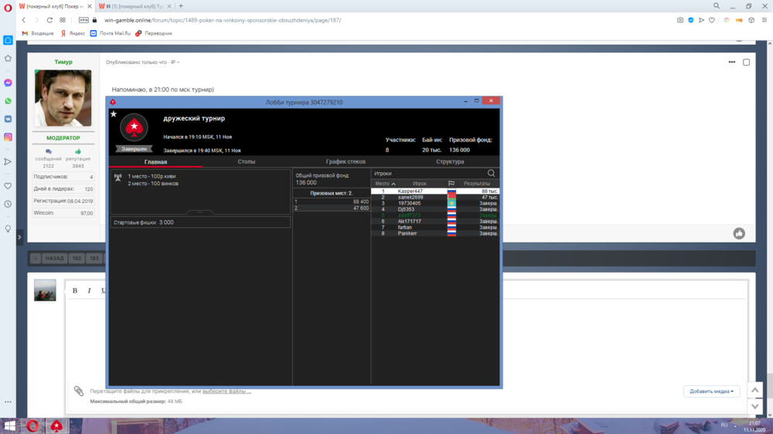
Task: Click the 'выберите файлы' link
Action: [x=226, y=392]
